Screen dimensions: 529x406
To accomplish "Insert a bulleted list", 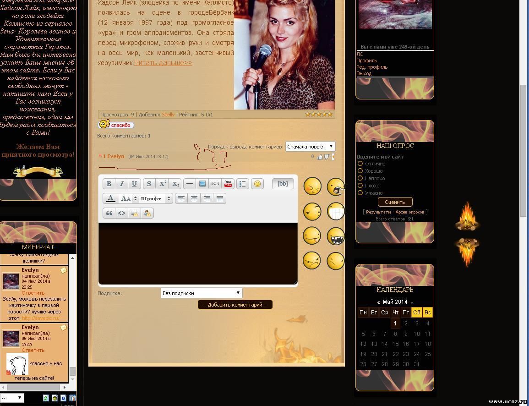I will coord(242,184).
